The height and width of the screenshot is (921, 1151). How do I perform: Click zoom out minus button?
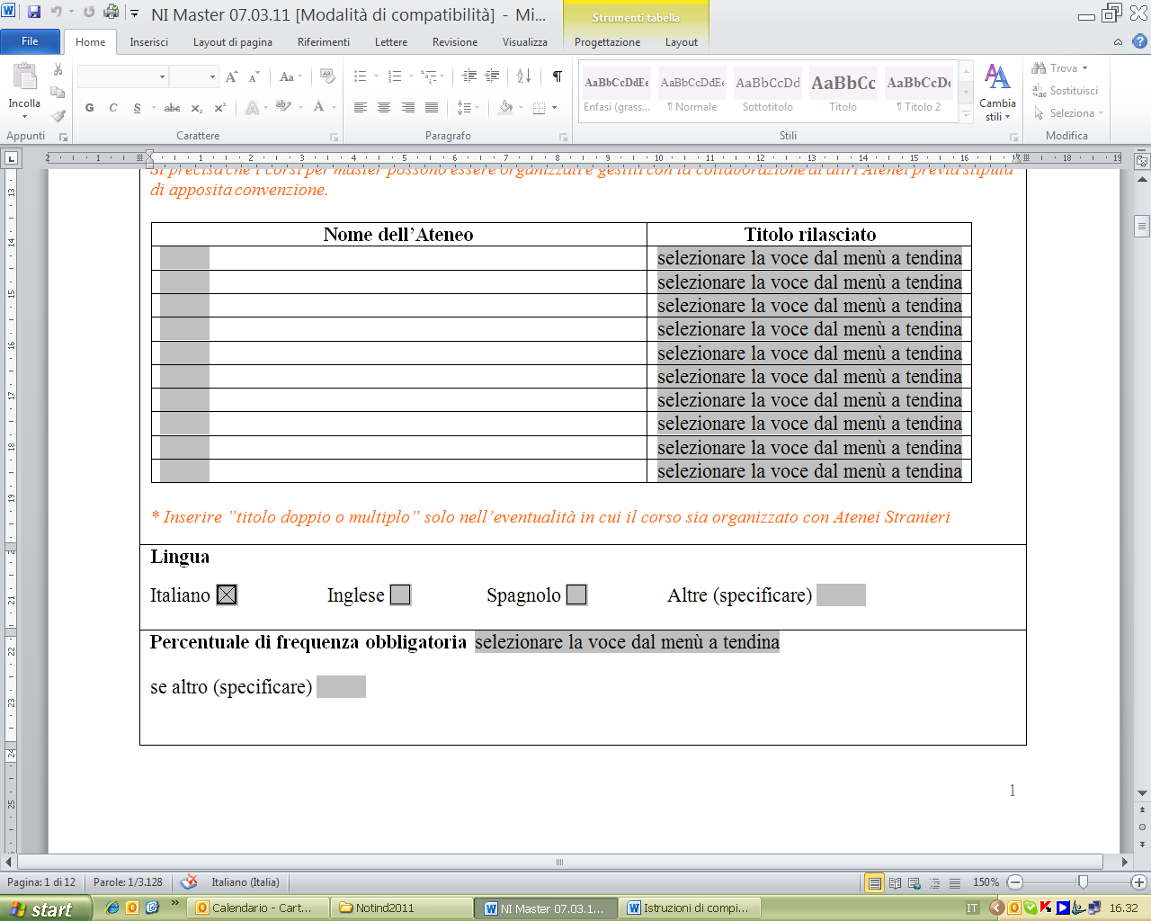coord(1014,883)
